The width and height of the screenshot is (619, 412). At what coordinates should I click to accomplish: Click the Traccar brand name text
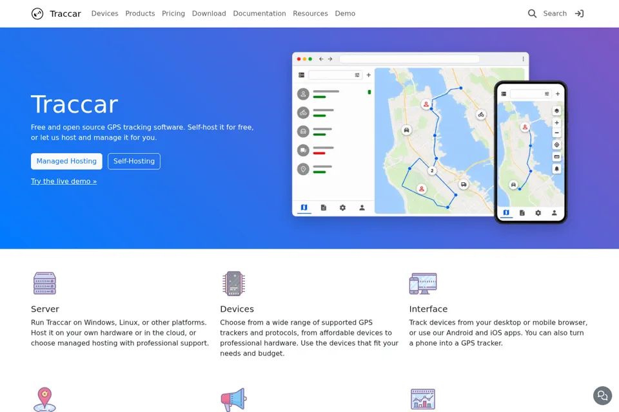pyautogui.click(x=66, y=14)
